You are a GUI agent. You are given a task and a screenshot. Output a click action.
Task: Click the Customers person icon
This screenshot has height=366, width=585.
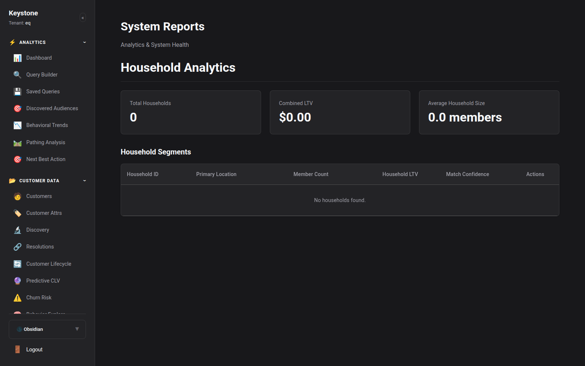[18, 196]
